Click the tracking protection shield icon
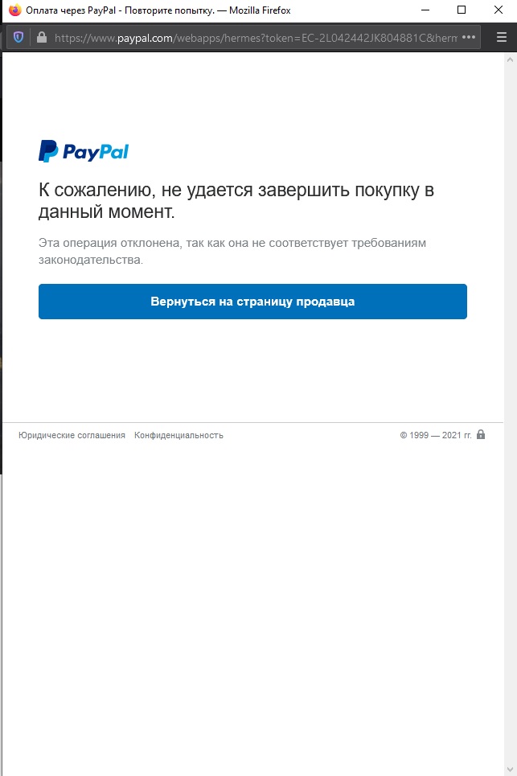Screen dimensions: 517x776 click(18, 37)
